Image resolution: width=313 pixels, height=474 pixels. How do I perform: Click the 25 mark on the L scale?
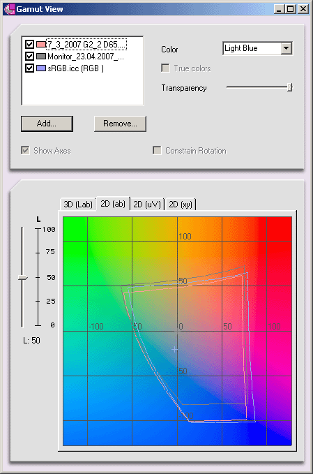51,301
